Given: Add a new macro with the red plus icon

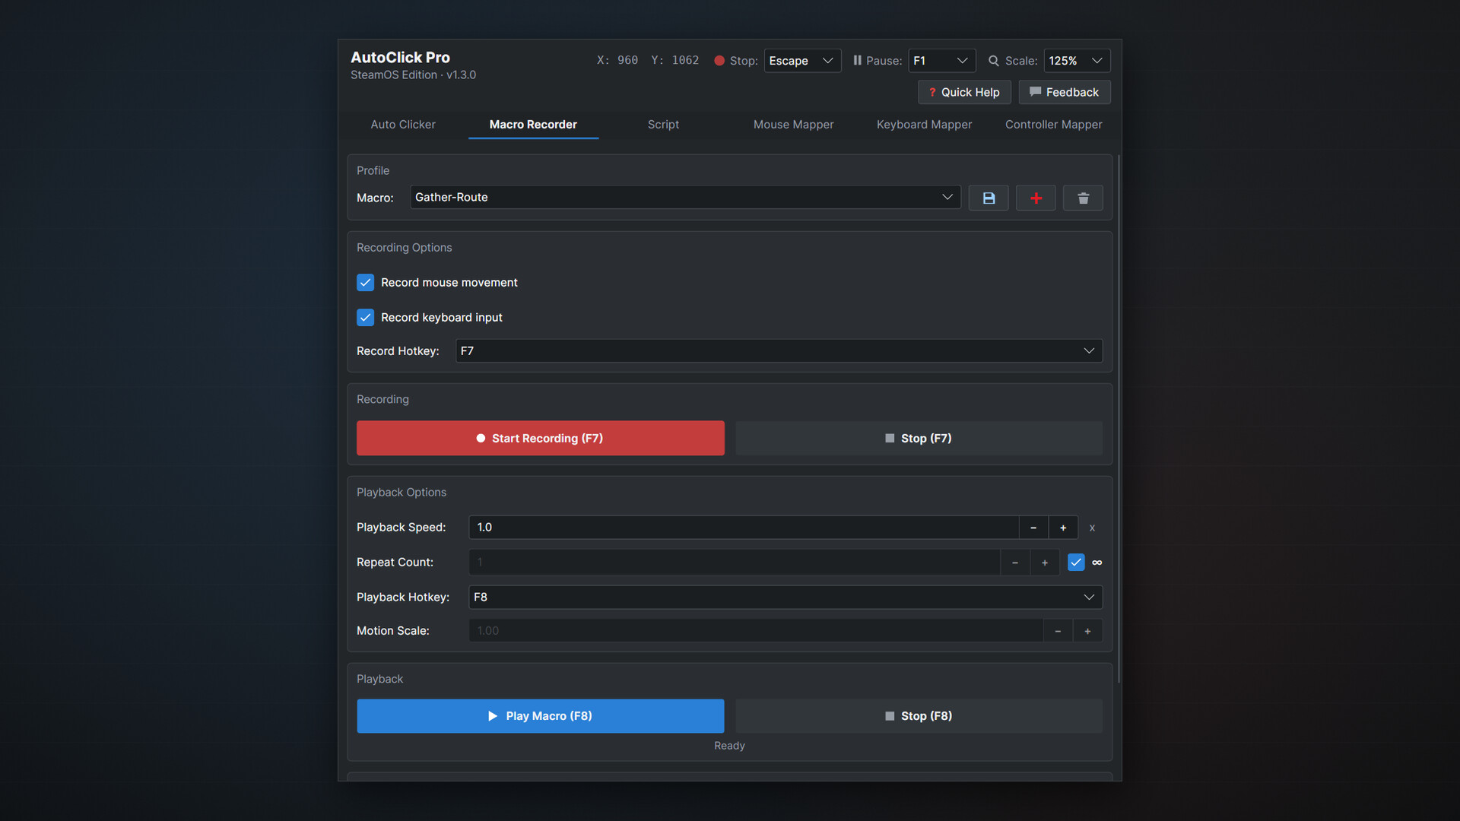Looking at the screenshot, I should [x=1036, y=198].
